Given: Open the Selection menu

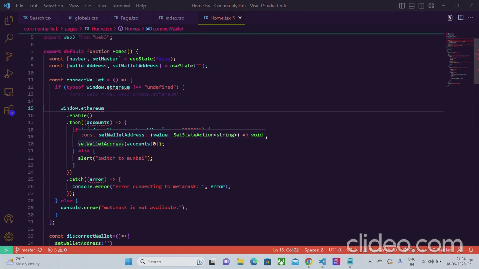Looking at the screenshot, I should pyautogui.click(x=53, y=6).
